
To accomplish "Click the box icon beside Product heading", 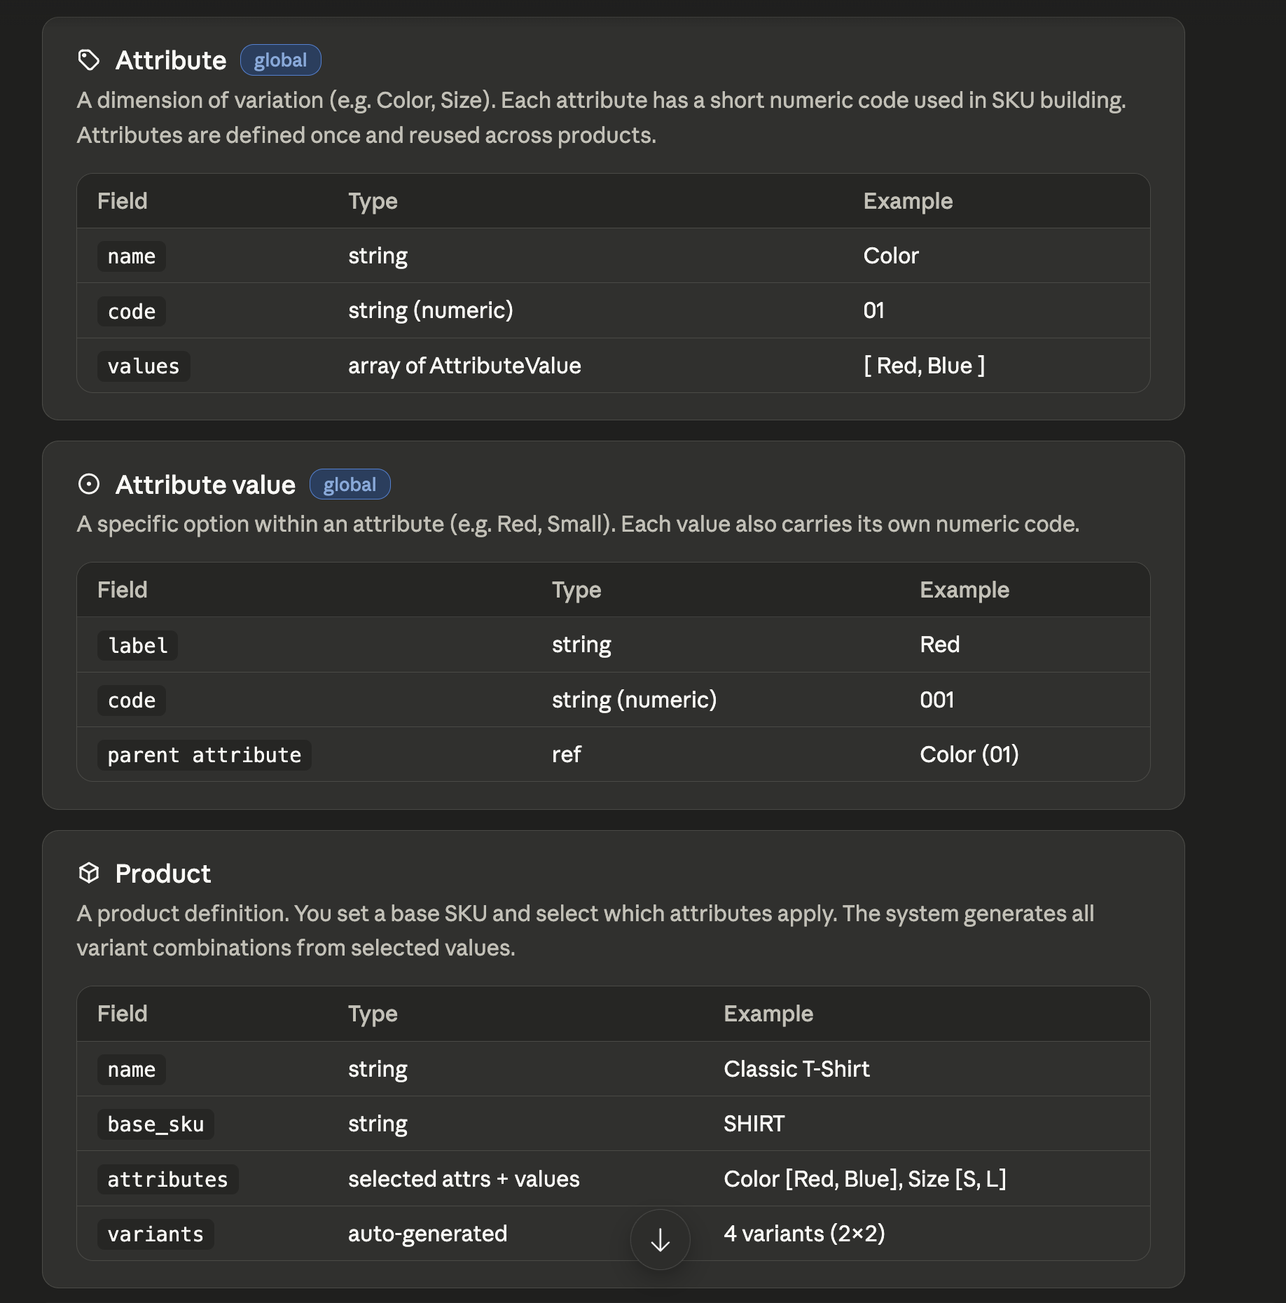I will 89,873.
